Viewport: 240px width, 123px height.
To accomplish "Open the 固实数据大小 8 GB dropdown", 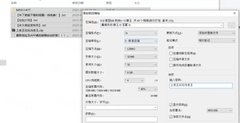I will (x=141, y=73).
